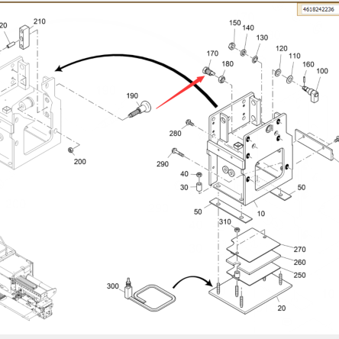Select callout number 120

pos(282,48)
